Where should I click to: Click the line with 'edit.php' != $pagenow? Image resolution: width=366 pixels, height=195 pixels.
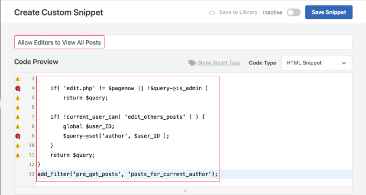point(129,88)
